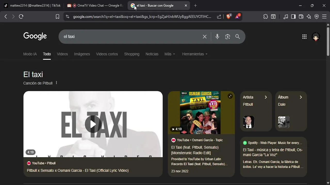
Task: Click the Dale album cover thumbnail
Action: [284, 122]
